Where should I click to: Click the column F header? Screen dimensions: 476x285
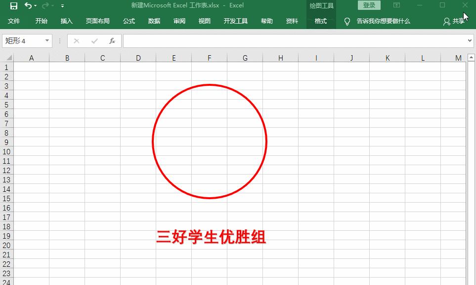tap(209, 58)
